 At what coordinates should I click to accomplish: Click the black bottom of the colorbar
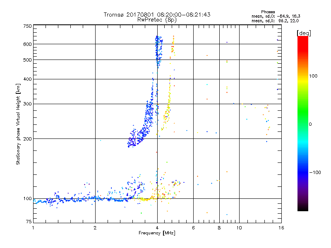pyautogui.click(x=303, y=208)
